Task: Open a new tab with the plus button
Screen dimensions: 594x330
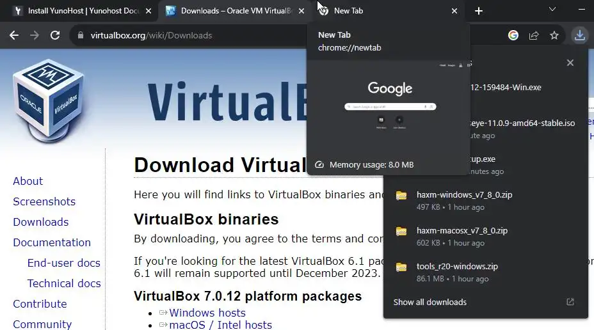Action: [479, 11]
